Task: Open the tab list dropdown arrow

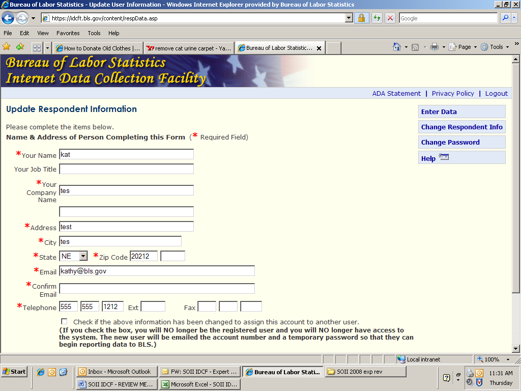Action: 47,48
